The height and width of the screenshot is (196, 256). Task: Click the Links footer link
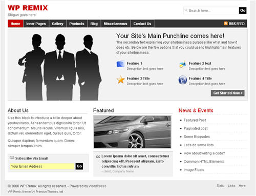(x=231, y=186)
